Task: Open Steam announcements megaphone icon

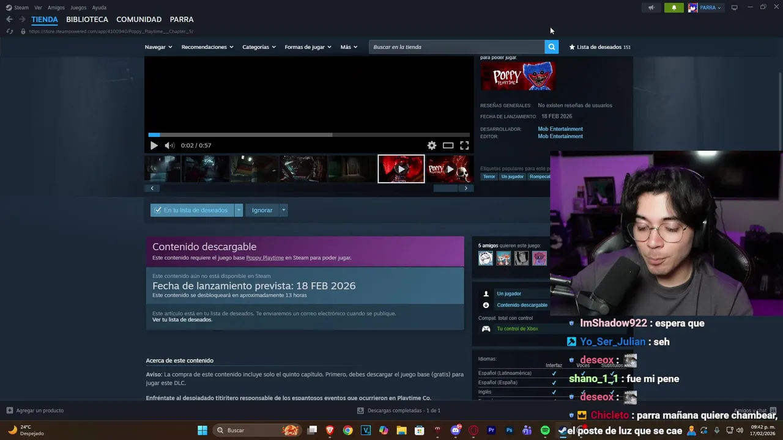Action: point(651,7)
